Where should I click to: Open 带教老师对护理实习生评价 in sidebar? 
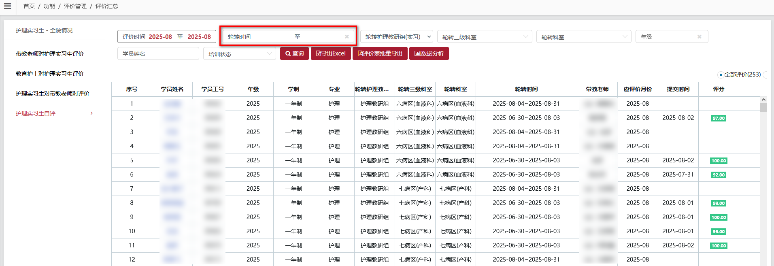tap(50, 54)
